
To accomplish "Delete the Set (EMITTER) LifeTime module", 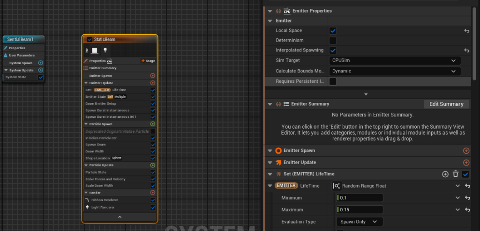I will [x=456, y=174].
